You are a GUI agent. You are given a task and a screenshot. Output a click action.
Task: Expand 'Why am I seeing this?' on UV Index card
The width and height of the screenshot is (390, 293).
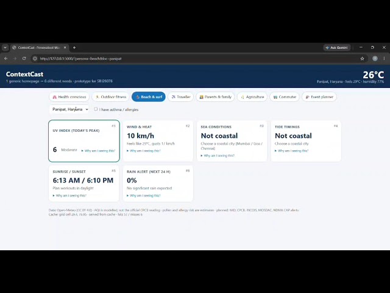(x=98, y=151)
